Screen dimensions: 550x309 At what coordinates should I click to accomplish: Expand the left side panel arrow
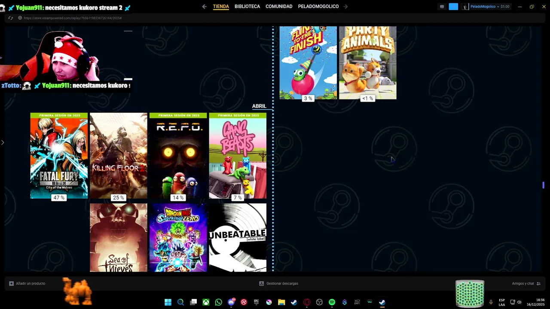tap(2, 142)
